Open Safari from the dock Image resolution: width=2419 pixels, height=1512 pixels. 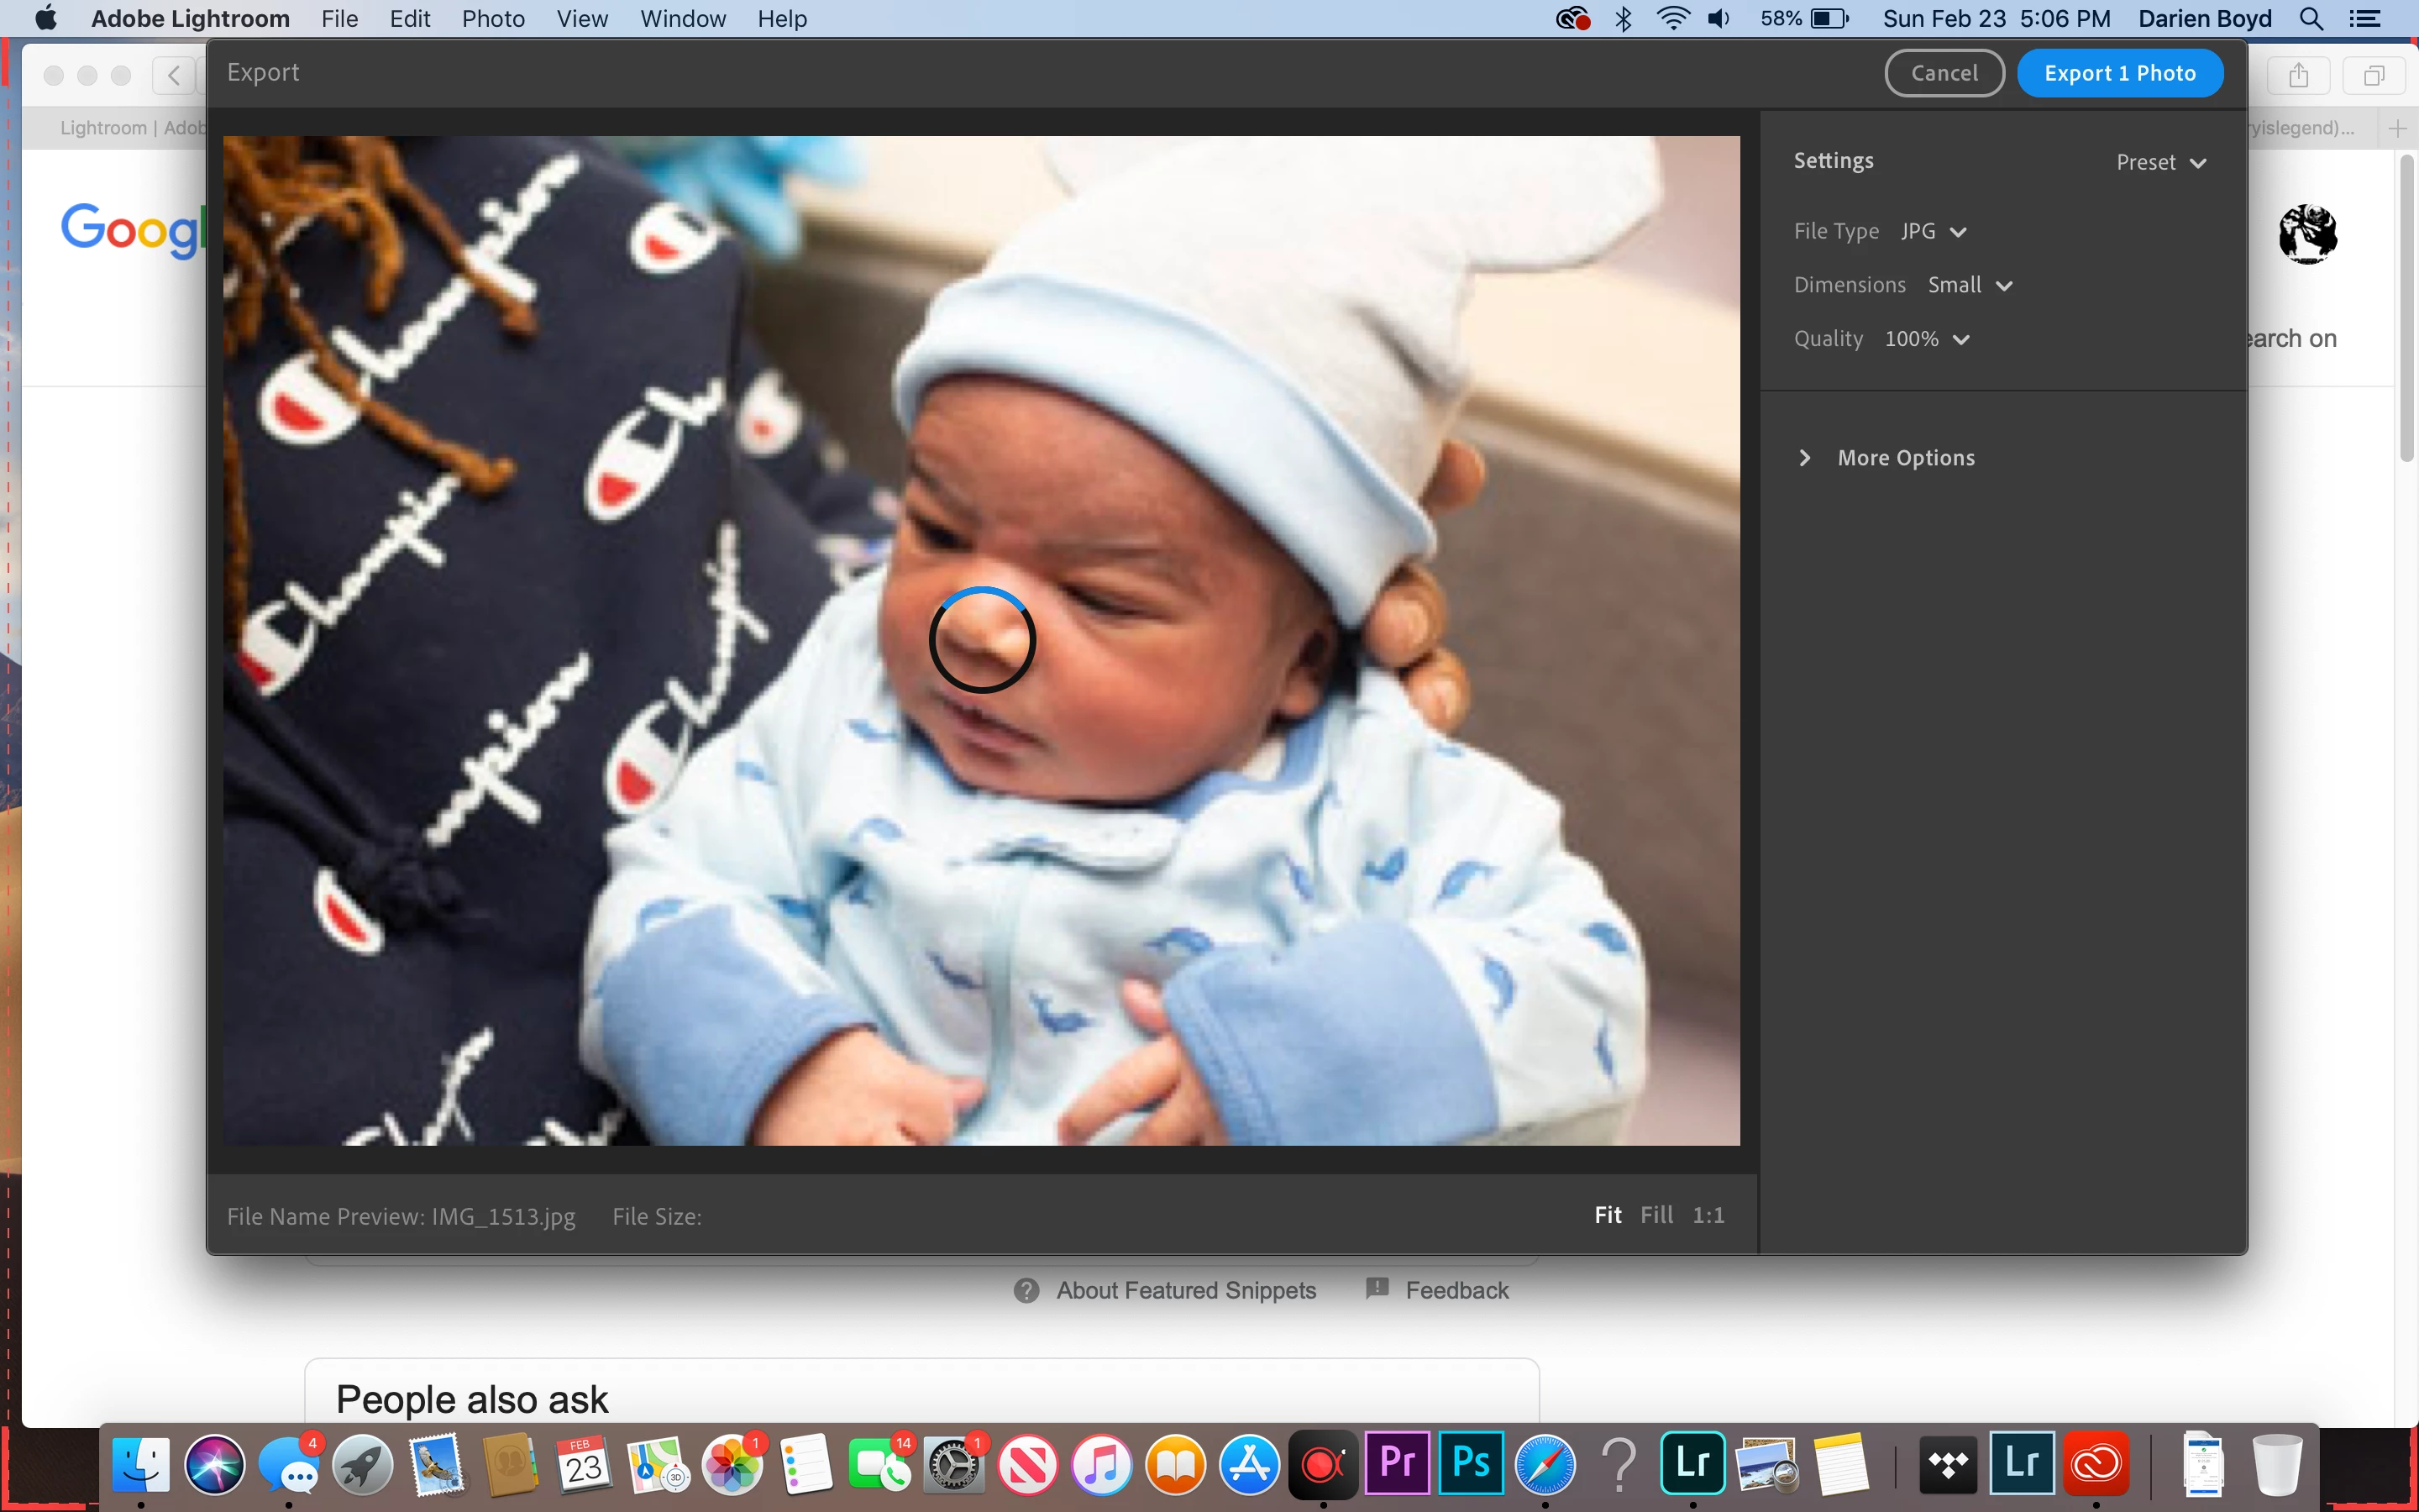(1545, 1465)
